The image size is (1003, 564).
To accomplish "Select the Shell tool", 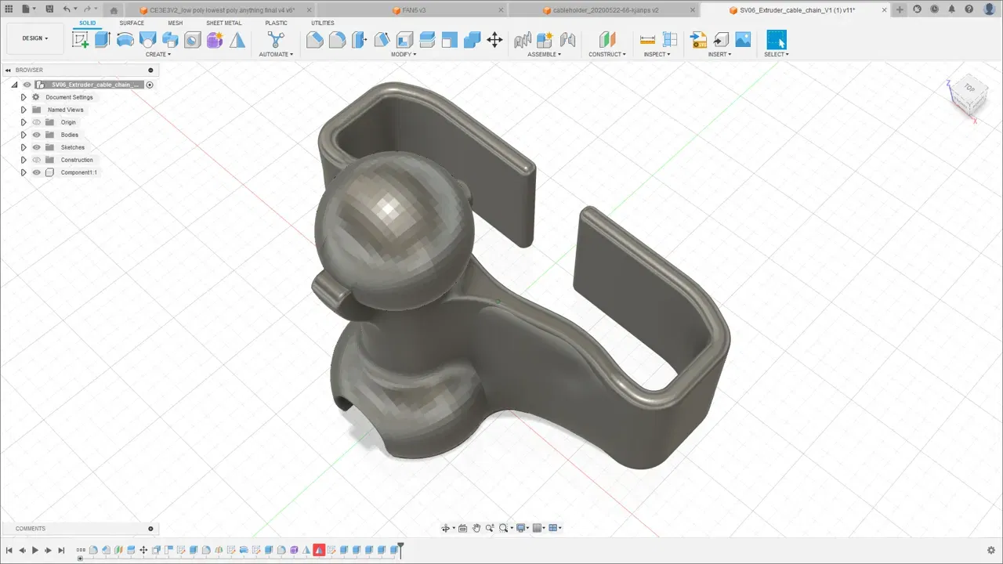I will click(405, 40).
